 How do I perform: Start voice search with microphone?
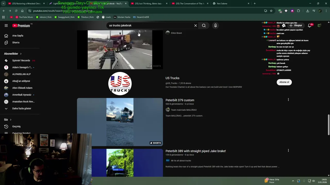[216, 25]
